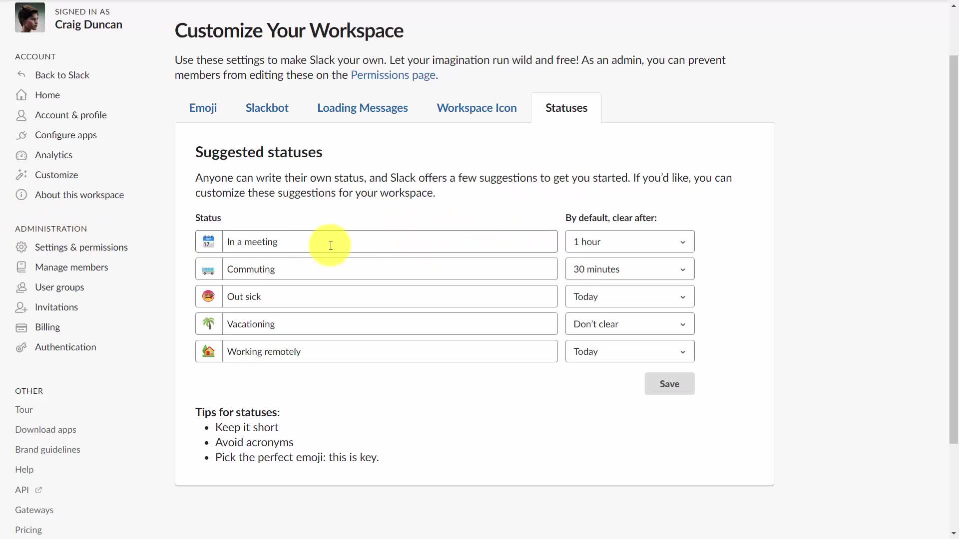Open User groups page
Viewport: 959px width, 539px height.
59,287
